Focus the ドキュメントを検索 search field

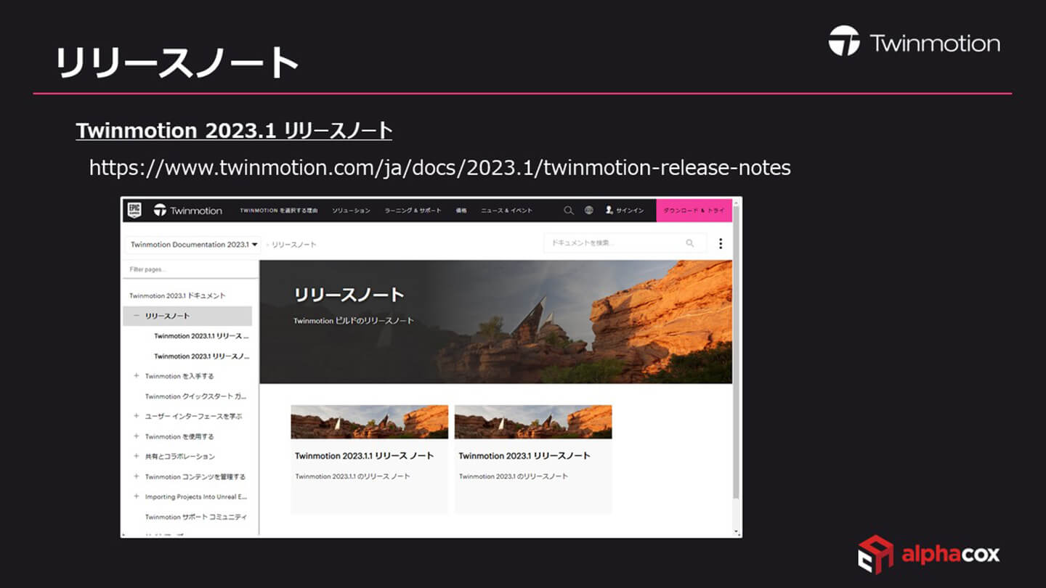(x=625, y=243)
